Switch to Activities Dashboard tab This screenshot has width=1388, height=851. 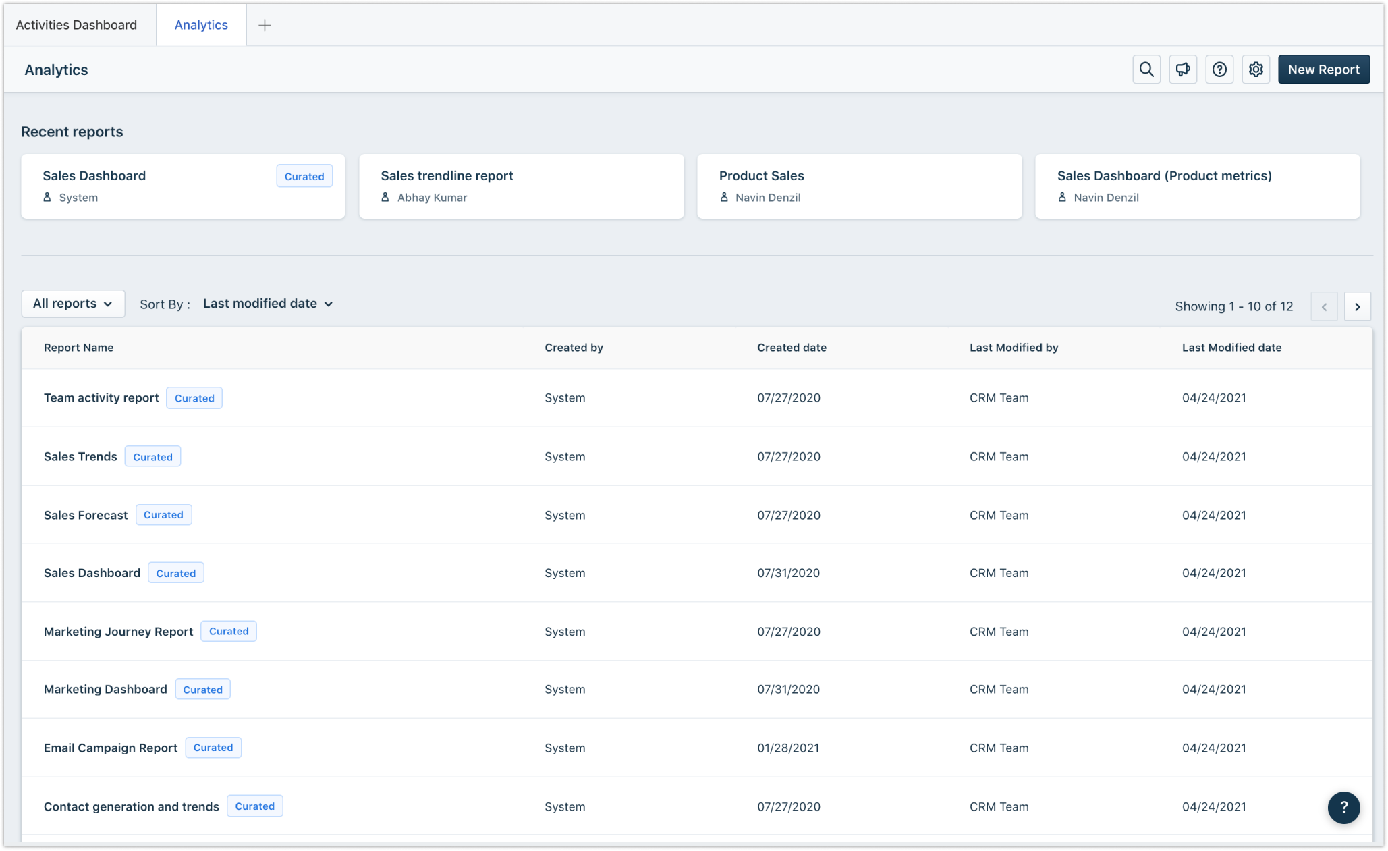76,25
